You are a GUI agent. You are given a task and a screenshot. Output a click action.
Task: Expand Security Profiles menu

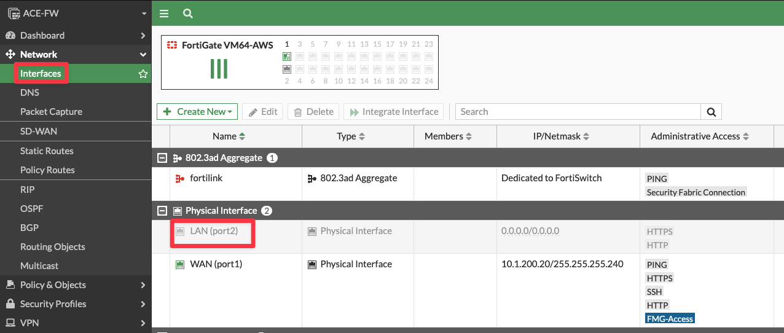(76, 304)
